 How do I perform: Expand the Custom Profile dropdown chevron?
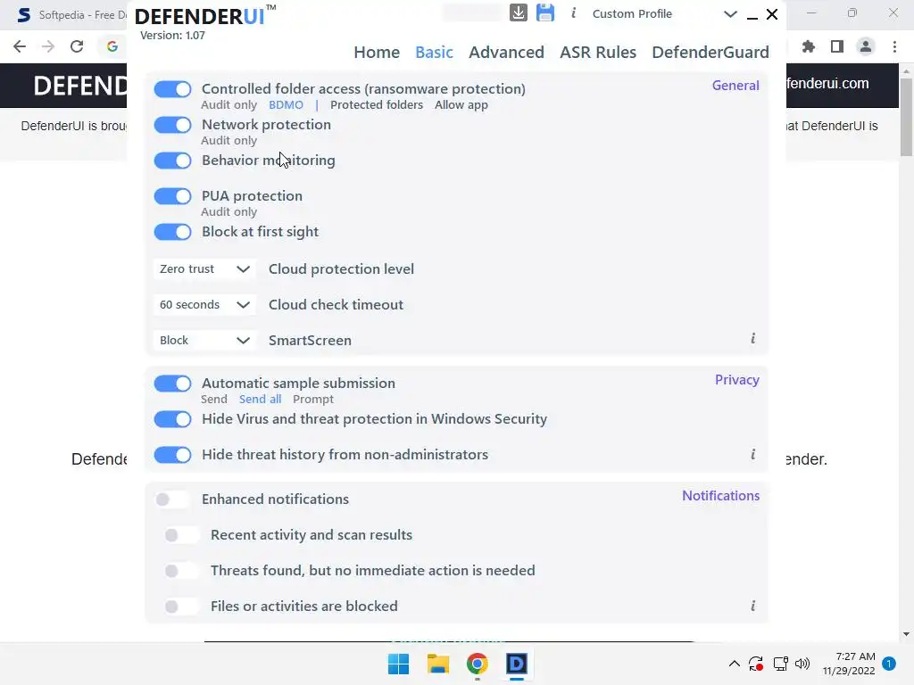730,14
